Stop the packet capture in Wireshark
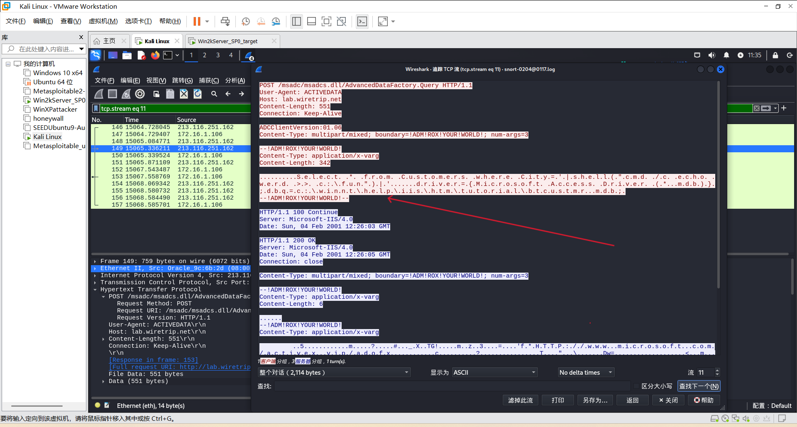The height and width of the screenshot is (427, 797). click(x=112, y=94)
